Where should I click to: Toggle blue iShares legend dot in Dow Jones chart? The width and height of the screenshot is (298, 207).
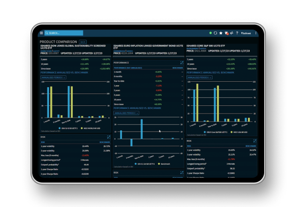tap(60, 128)
